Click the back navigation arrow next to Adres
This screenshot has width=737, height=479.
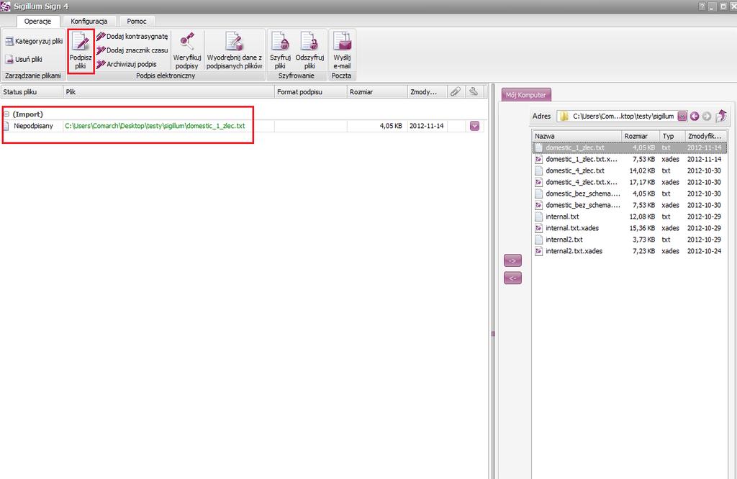695,116
